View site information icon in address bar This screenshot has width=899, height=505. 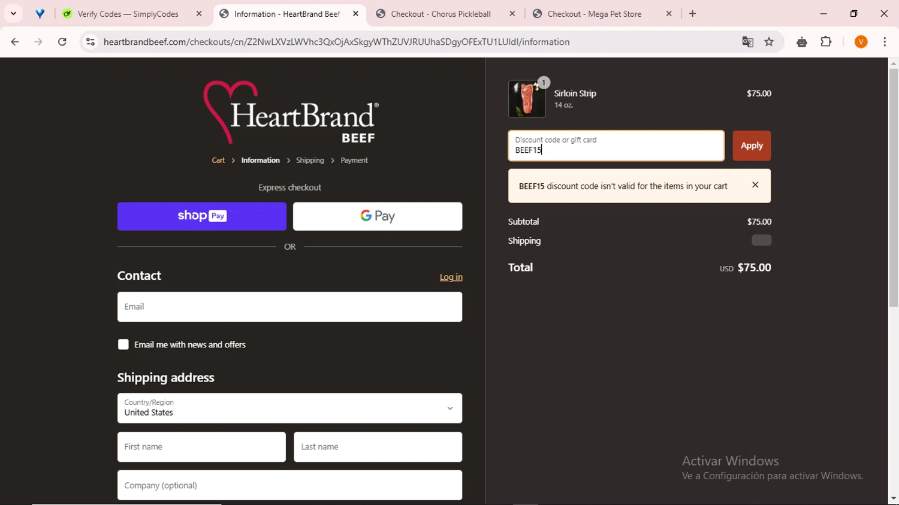90,42
